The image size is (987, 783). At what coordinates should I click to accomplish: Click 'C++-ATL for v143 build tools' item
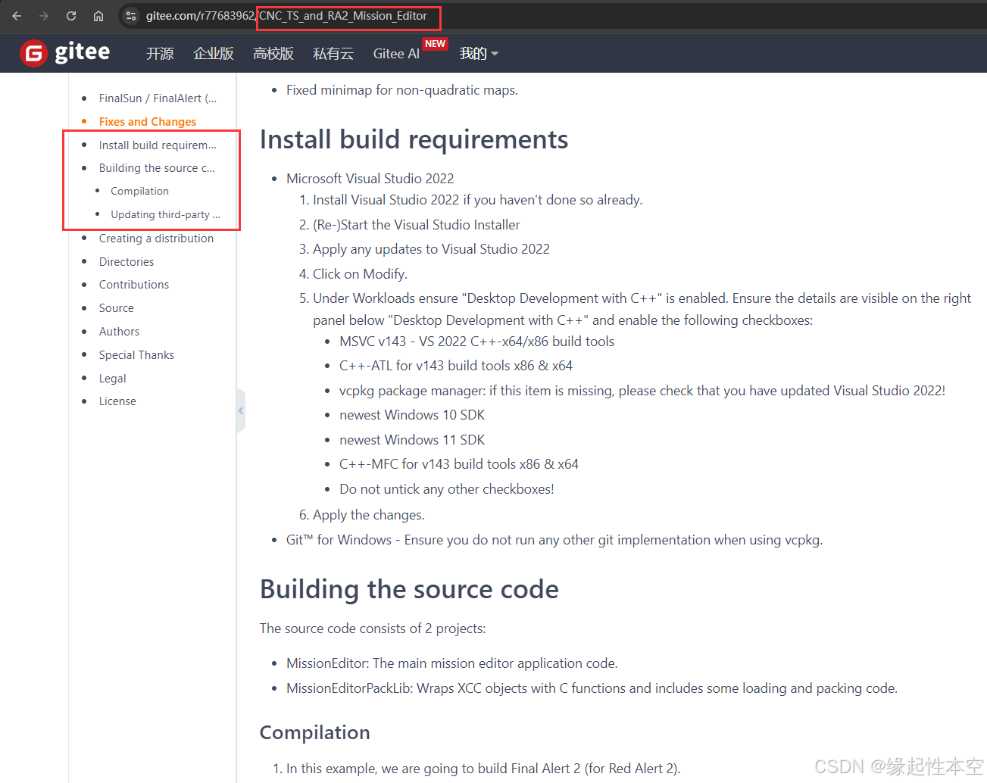[456, 366]
